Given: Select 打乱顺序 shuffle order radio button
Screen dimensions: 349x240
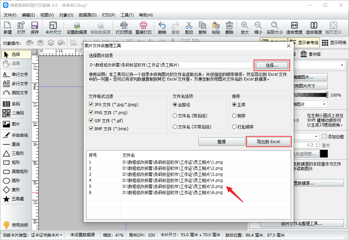Looking at the screenshot, I should pyautogui.click(x=234, y=127).
